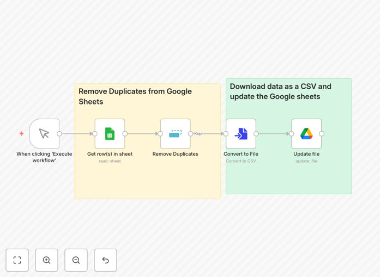
Task: Click the Remove Duplicates input connector
Action: tap(160, 134)
